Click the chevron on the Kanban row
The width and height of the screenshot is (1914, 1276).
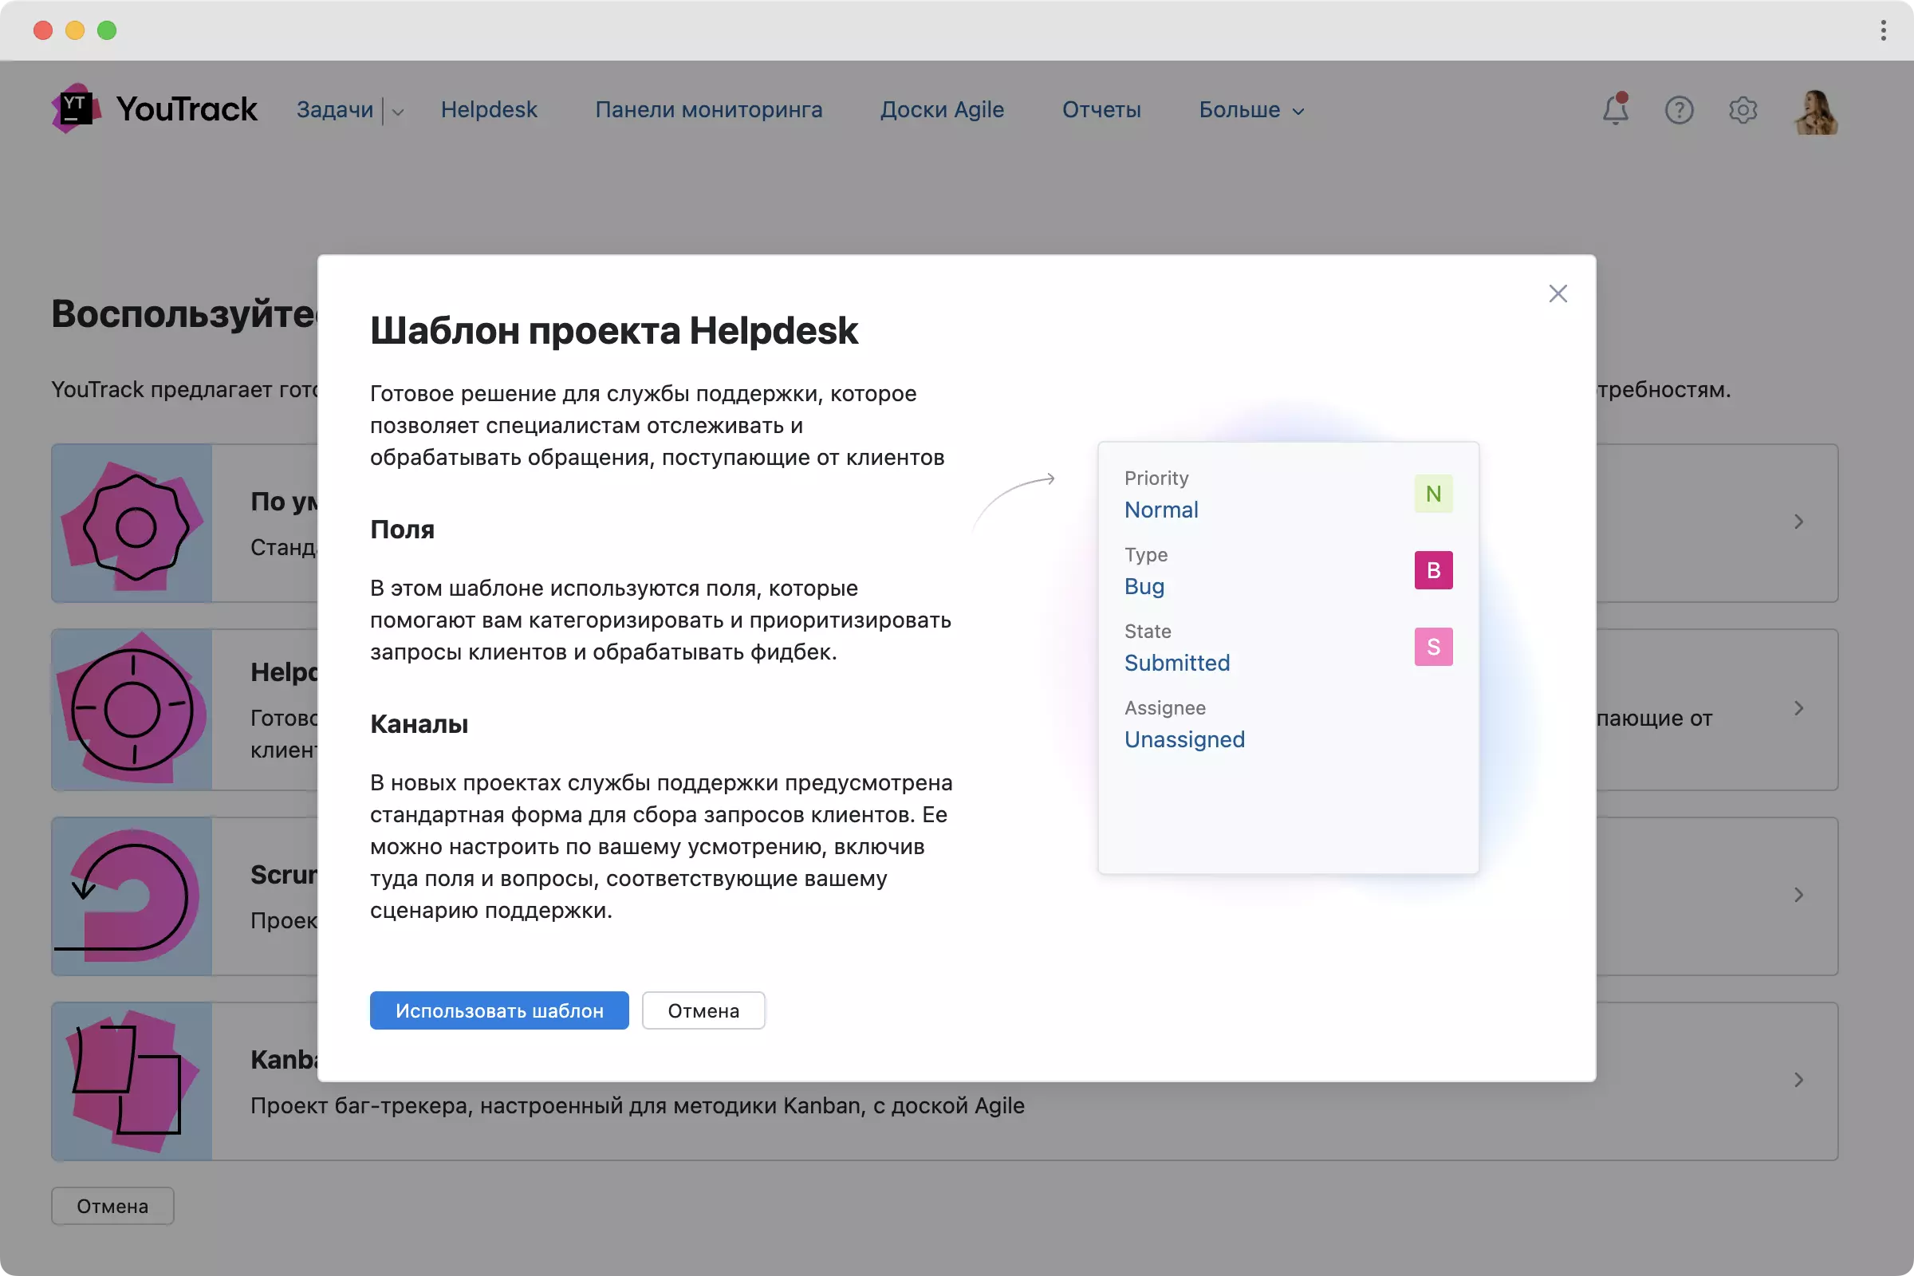(1798, 1080)
